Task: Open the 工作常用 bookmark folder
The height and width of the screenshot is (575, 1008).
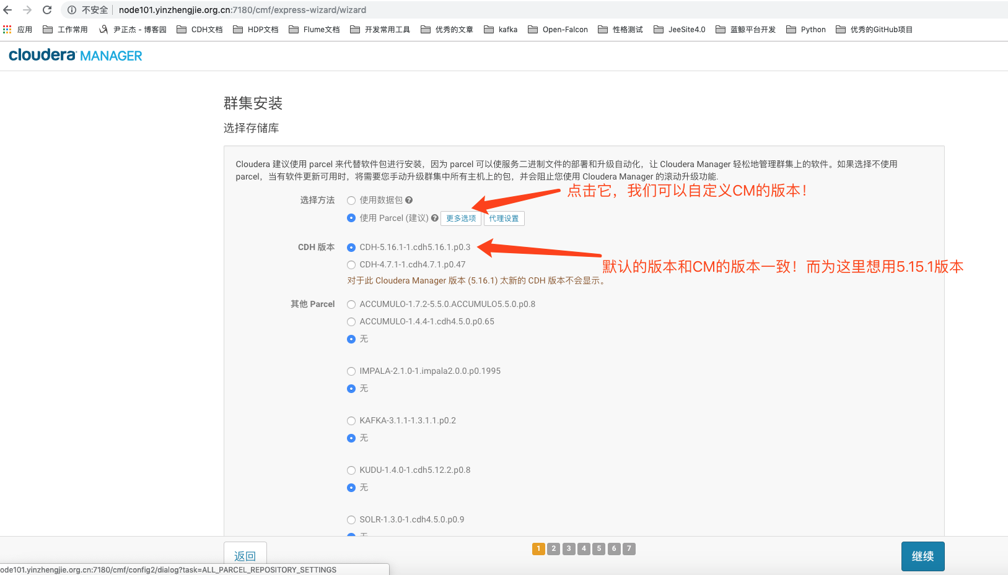Action: pyautogui.click(x=64, y=29)
